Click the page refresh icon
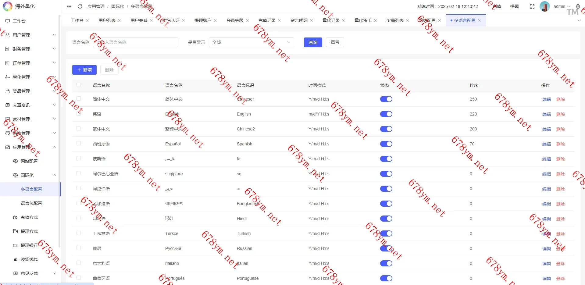Viewport: 585px width, 285px height. [x=80, y=6]
